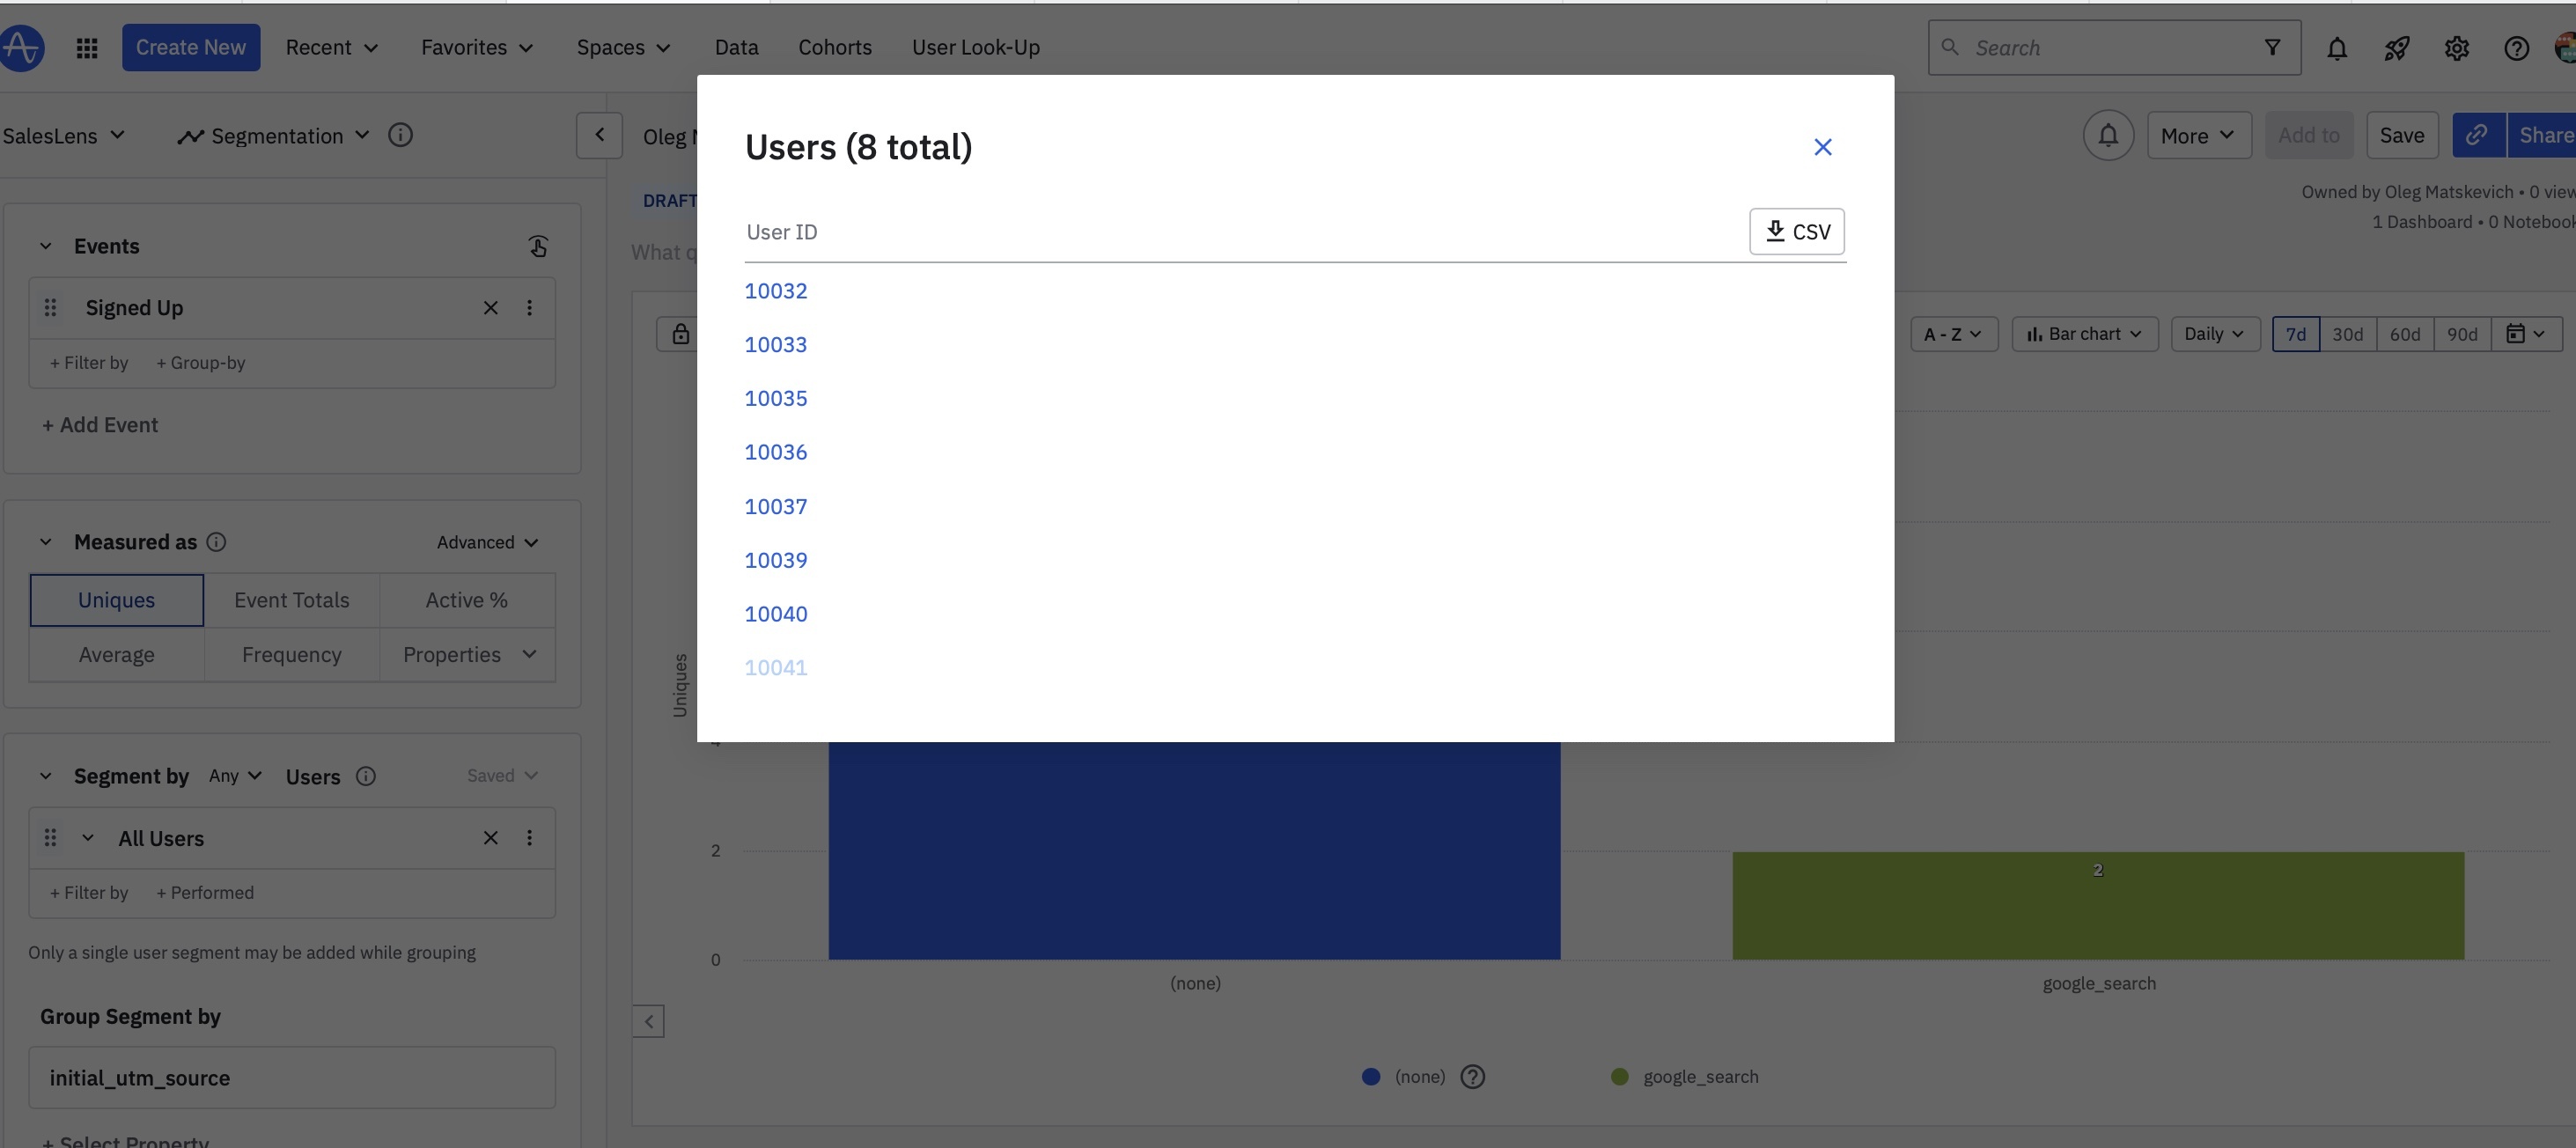Open settings via the gear icon
The image size is (2576, 1148).
click(2456, 48)
